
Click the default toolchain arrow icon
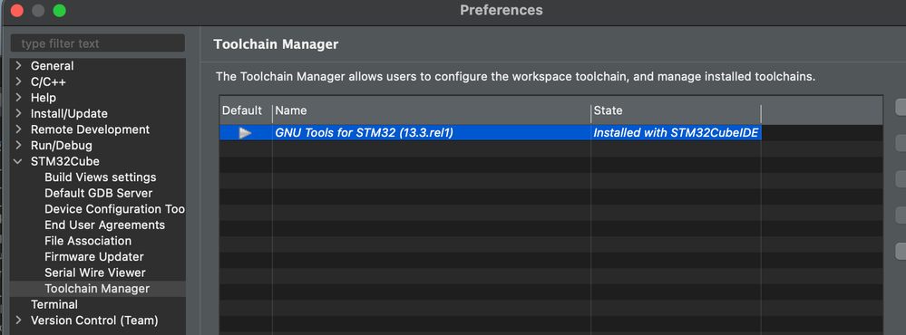[x=245, y=133]
